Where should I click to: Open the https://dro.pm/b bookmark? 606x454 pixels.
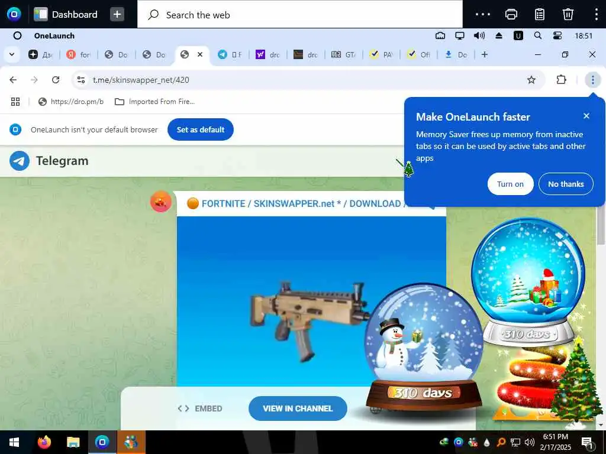pos(71,102)
